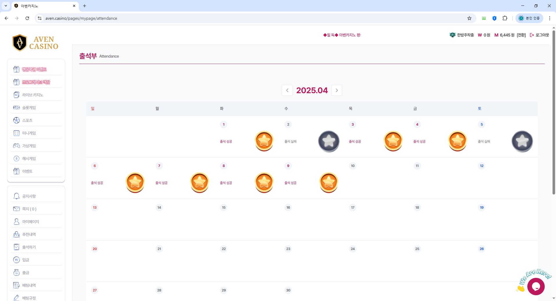This screenshot has height=301, width=556.
Task: Open the 쪽지 messages menu item
Action: coord(29,209)
